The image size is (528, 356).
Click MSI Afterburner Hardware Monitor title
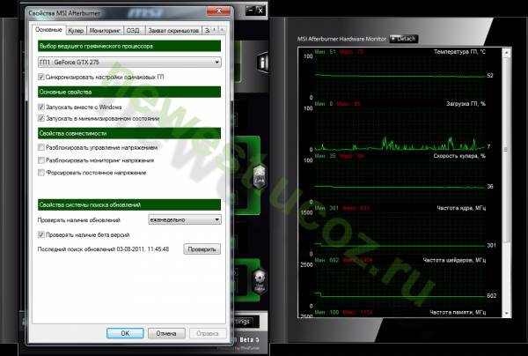click(x=341, y=39)
